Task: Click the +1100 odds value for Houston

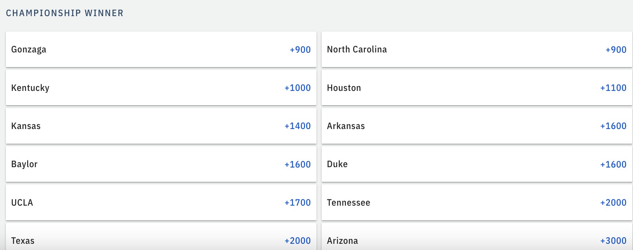Action: (613, 88)
